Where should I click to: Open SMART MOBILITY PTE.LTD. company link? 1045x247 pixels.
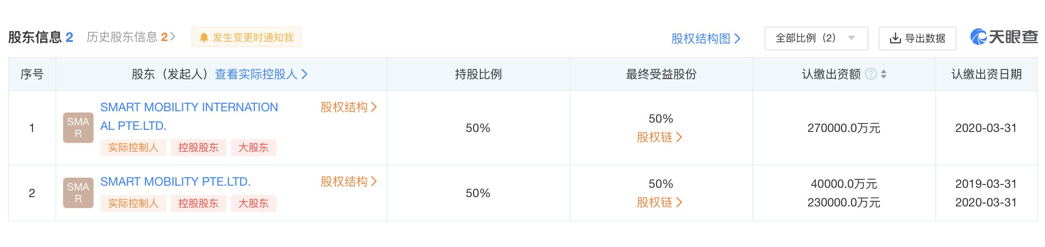[x=175, y=181]
